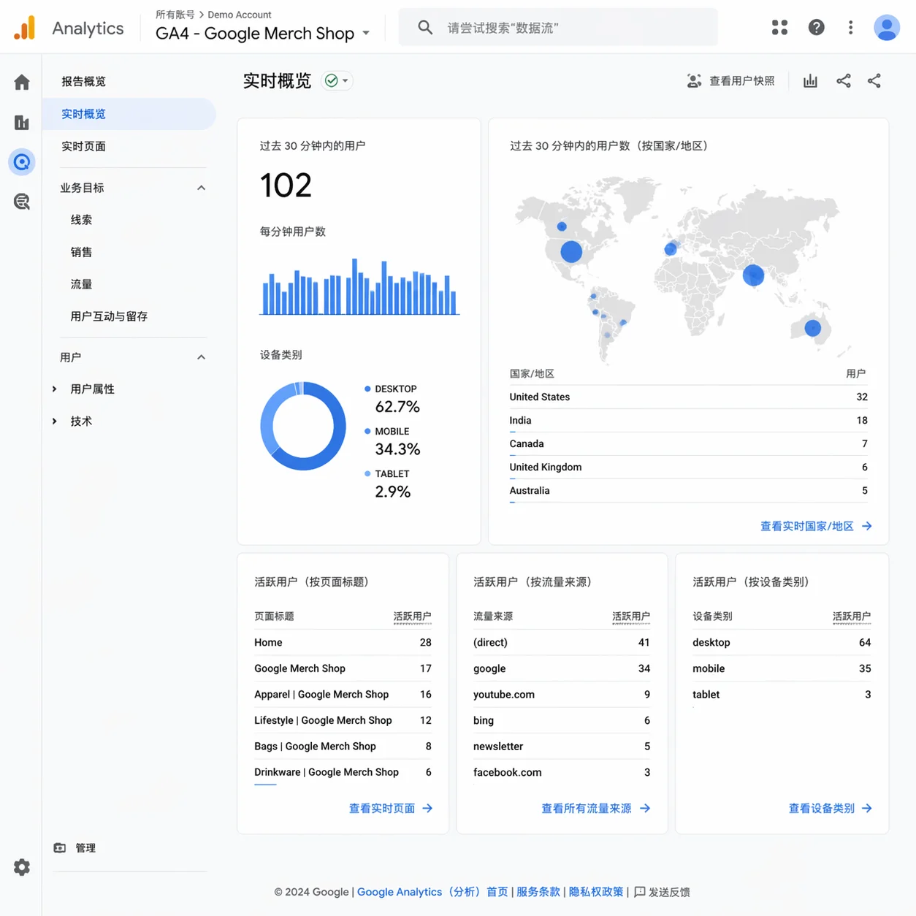The height and width of the screenshot is (916, 916).
Task: Open the Explore search icon in the sidebar
Action: coord(21,202)
